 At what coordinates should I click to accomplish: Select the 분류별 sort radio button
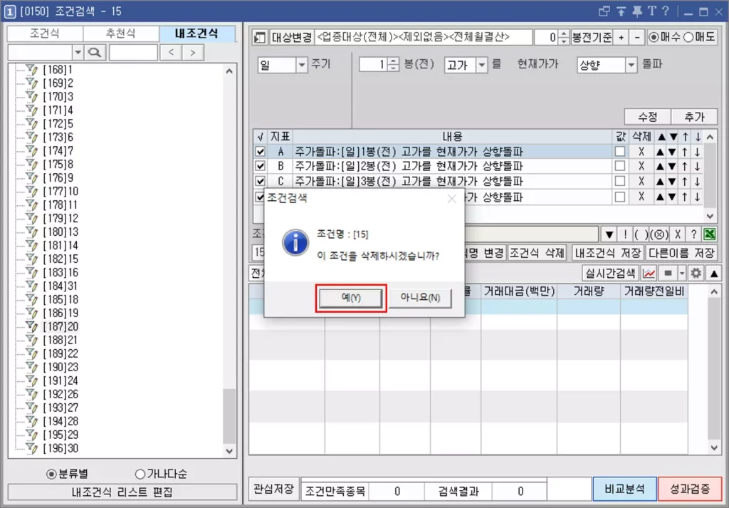(x=51, y=474)
